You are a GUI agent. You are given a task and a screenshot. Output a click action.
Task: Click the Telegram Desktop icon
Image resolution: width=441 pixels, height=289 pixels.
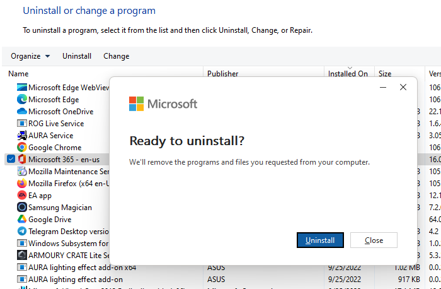pos(22,231)
